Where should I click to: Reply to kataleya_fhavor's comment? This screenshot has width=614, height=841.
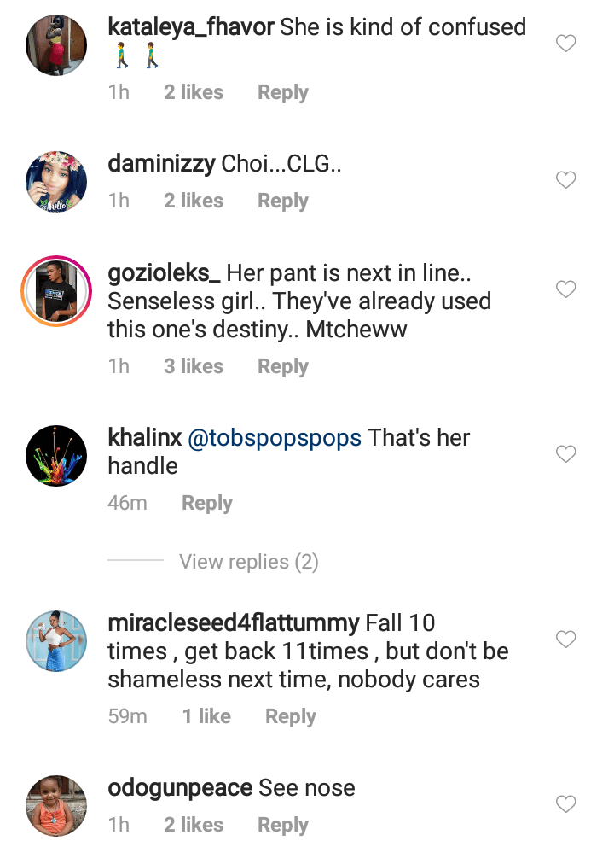coord(283,92)
